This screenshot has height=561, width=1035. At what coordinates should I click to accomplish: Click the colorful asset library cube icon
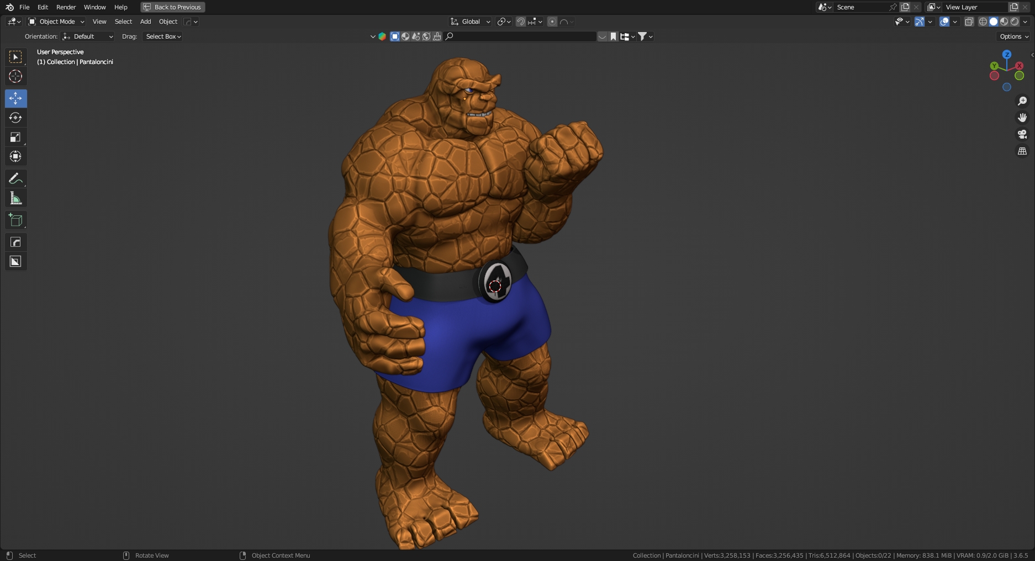(x=382, y=36)
